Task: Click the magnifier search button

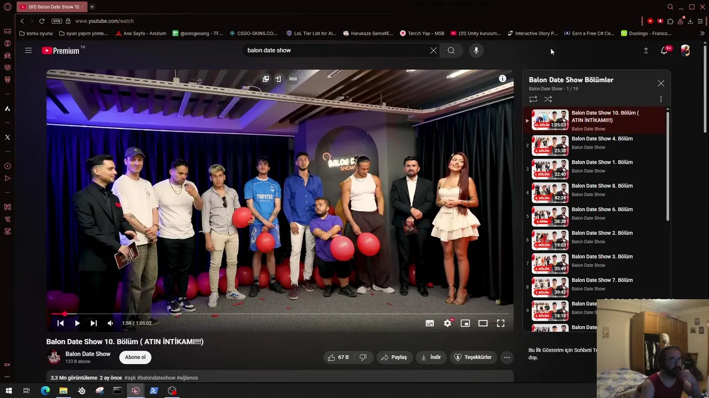Action: click(451, 50)
